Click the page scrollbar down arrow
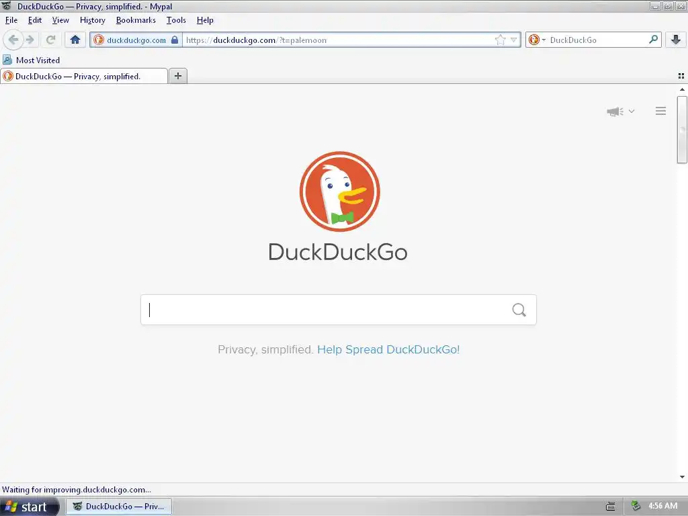 [683, 477]
